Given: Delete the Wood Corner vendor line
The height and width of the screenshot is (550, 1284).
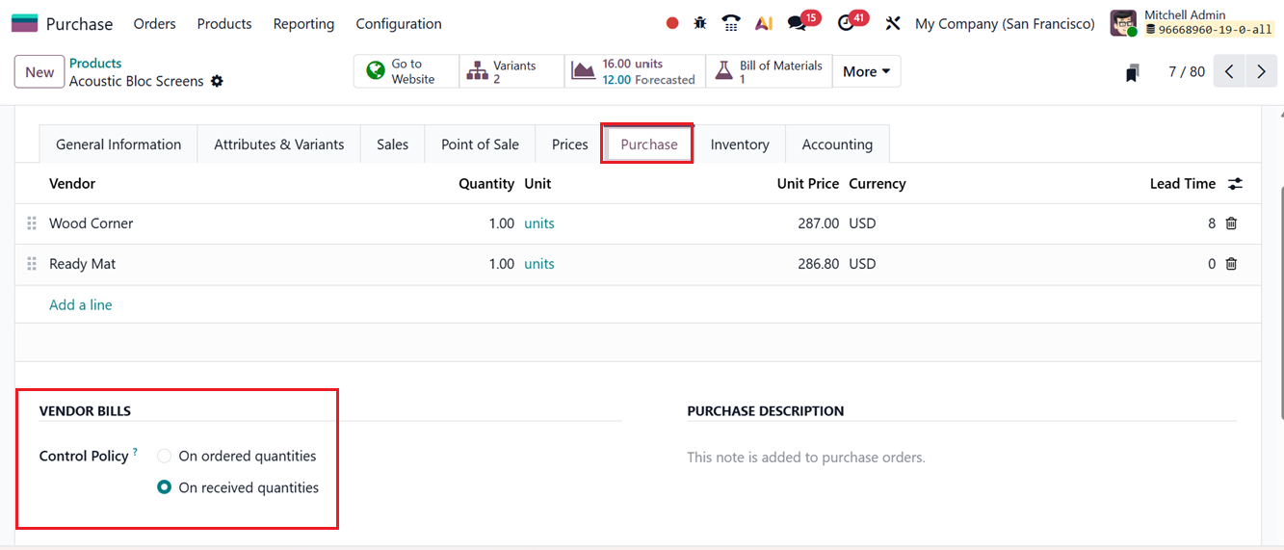Looking at the screenshot, I should click(x=1231, y=223).
